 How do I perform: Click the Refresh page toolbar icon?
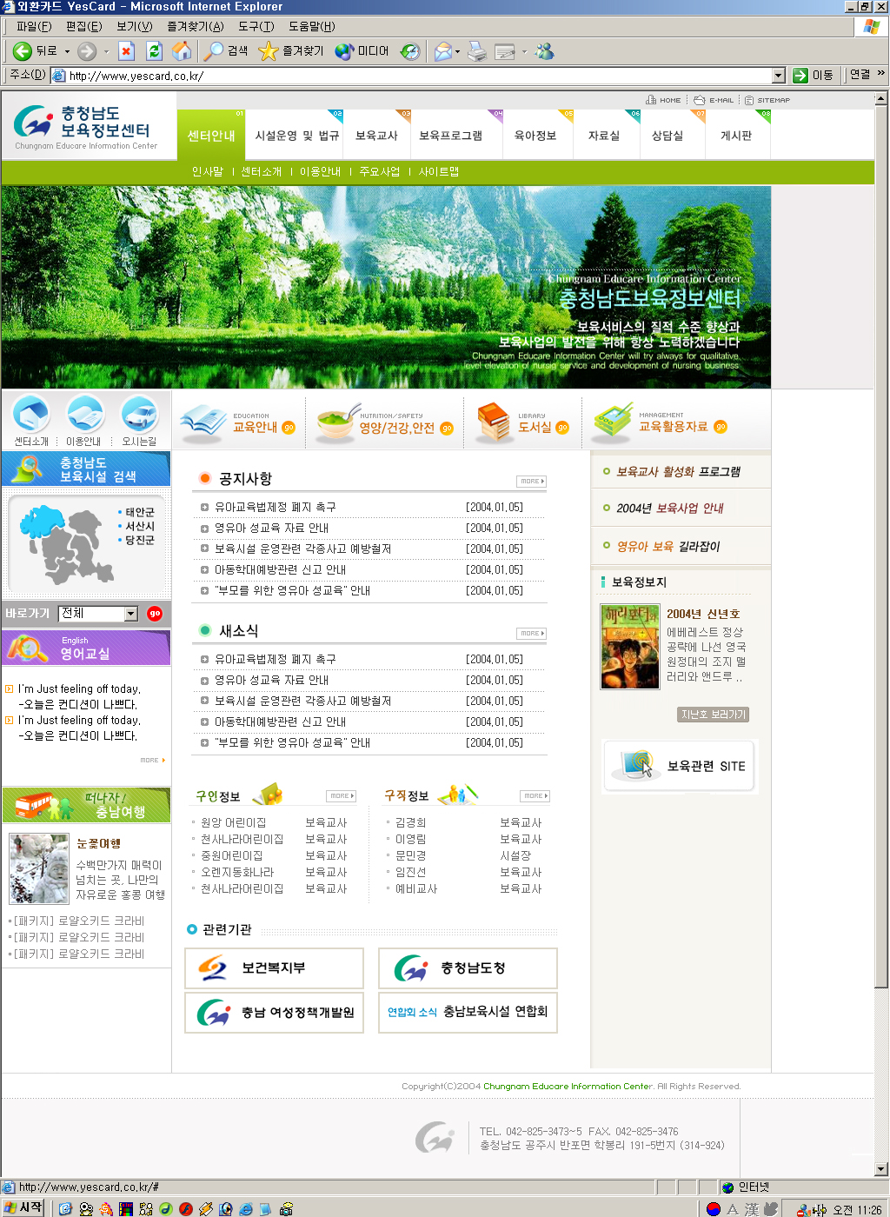[154, 51]
